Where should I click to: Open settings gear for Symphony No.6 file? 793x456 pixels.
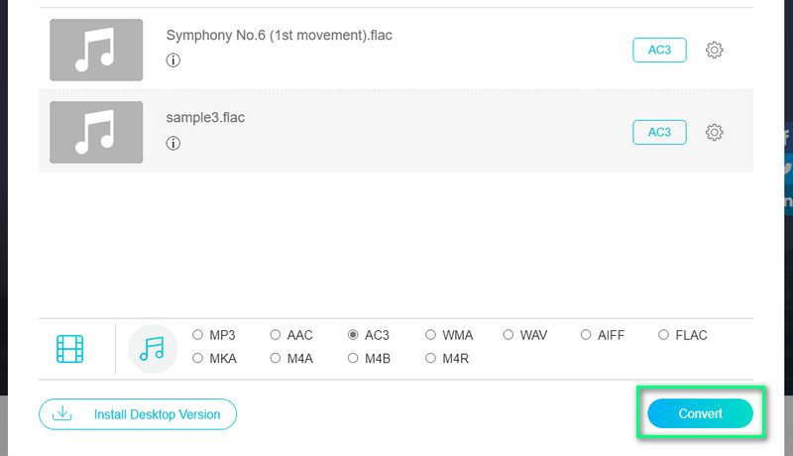(x=714, y=51)
